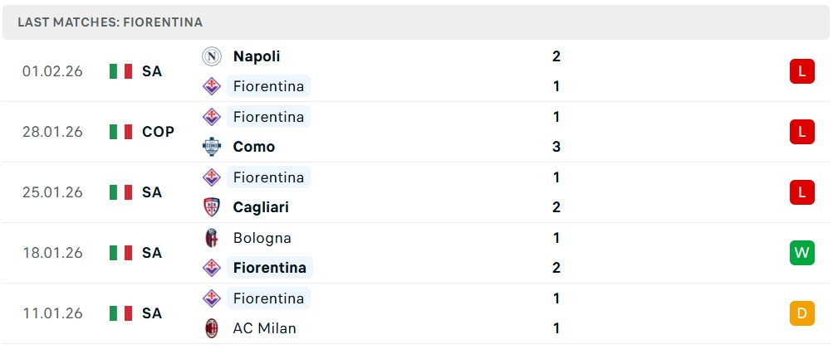The height and width of the screenshot is (349, 833).
Task: Click the Italy flag beside COP
Action: (x=121, y=132)
